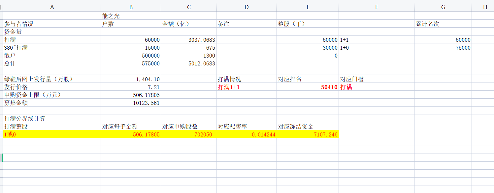Screen dimensions: 494x193
Task: Click the 申购资金上限（万元） label
Action: click(x=52, y=95)
